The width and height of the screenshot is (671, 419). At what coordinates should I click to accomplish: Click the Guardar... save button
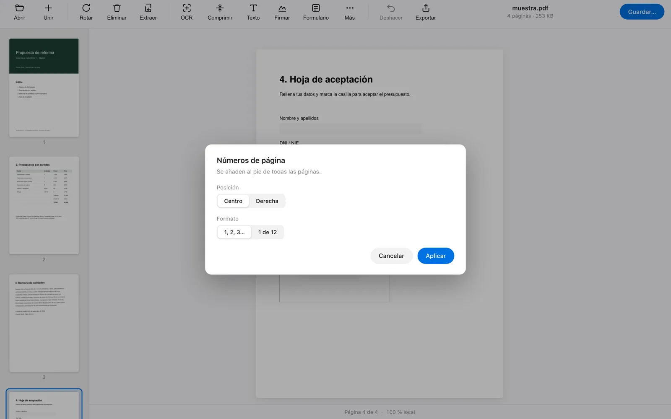(642, 12)
